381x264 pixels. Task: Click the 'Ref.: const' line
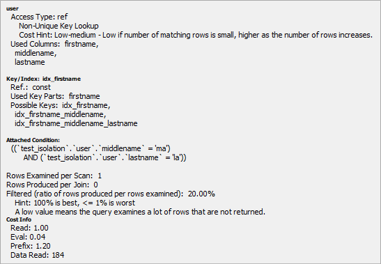(31, 87)
